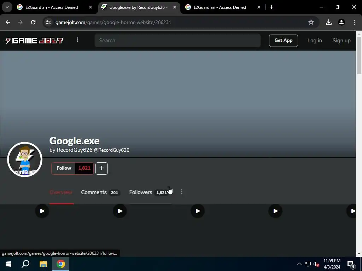This screenshot has height=271, width=362.
Task: Open the Game Jolt header more-options menu
Action: (77, 40)
